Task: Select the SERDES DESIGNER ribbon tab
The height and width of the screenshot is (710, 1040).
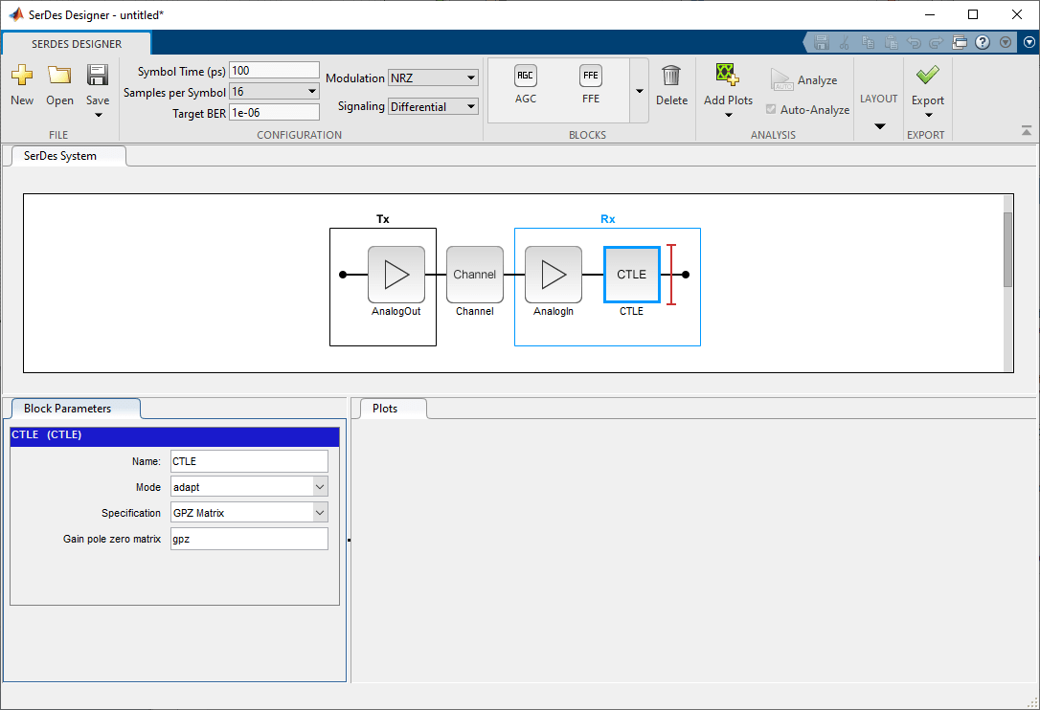Action: coord(77,44)
